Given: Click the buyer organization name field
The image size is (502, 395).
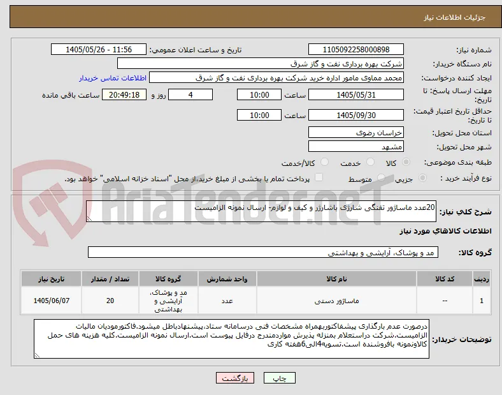Looking at the screenshot, I should pos(261,63).
